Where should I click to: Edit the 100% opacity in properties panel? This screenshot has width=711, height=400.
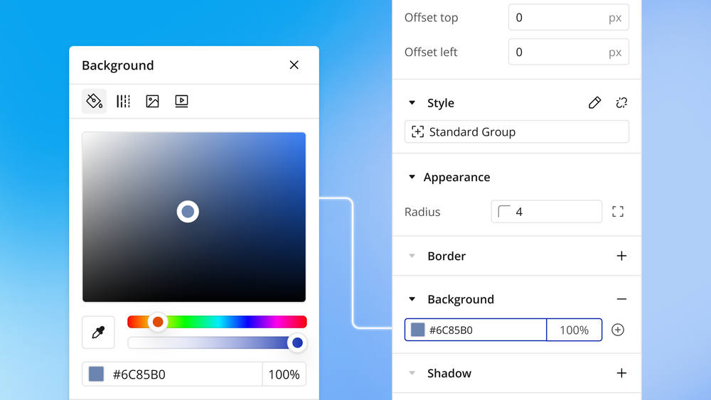tap(574, 330)
